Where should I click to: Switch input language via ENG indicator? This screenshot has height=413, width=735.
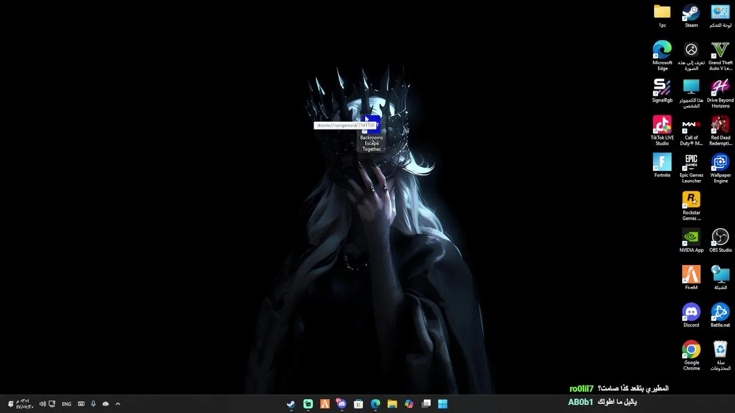tap(67, 404)
